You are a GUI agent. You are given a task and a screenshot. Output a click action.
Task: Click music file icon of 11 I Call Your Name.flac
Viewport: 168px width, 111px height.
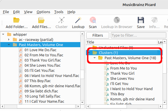coord(21,101)
